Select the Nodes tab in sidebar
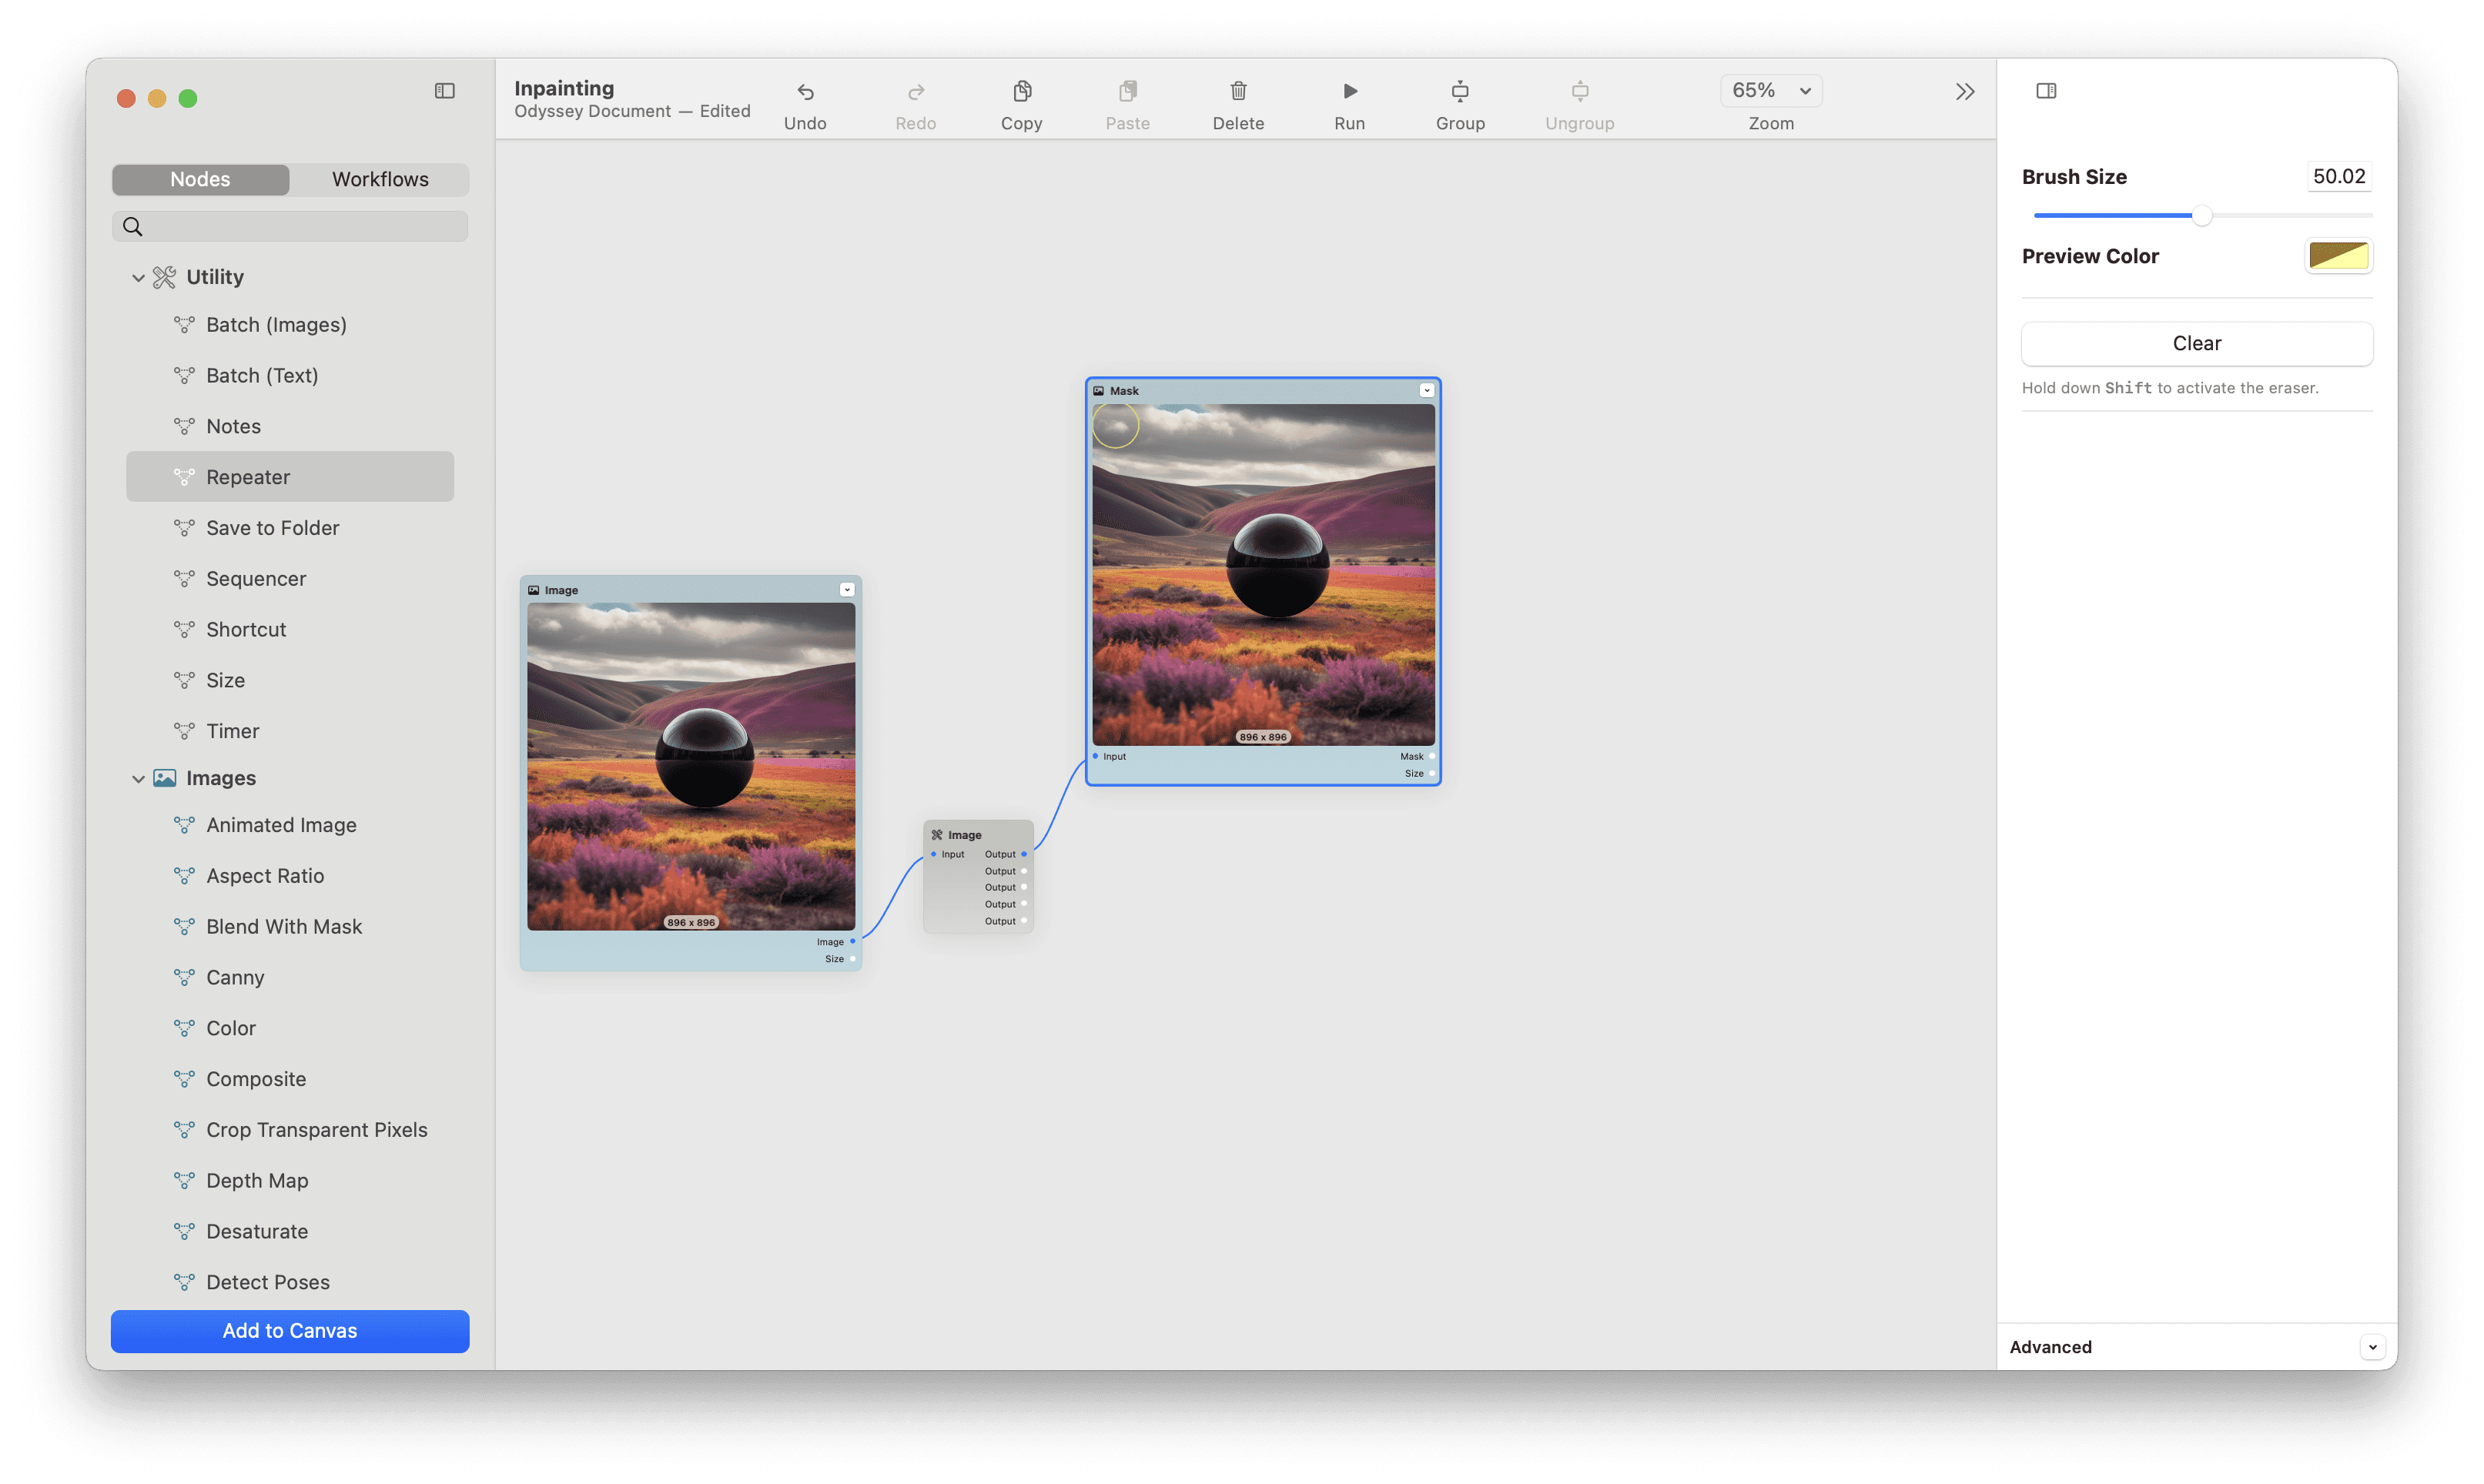The height and width of the screenshot is (1484, 2484). click(x=198, y=177)
